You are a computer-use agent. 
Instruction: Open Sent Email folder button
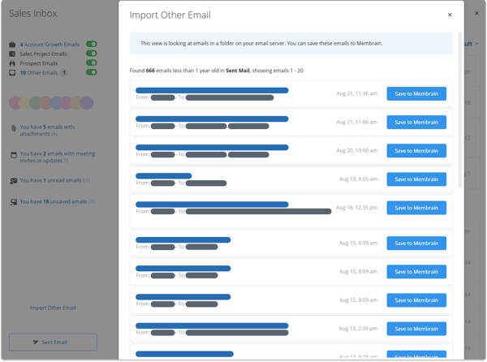[x=53, y=343]
